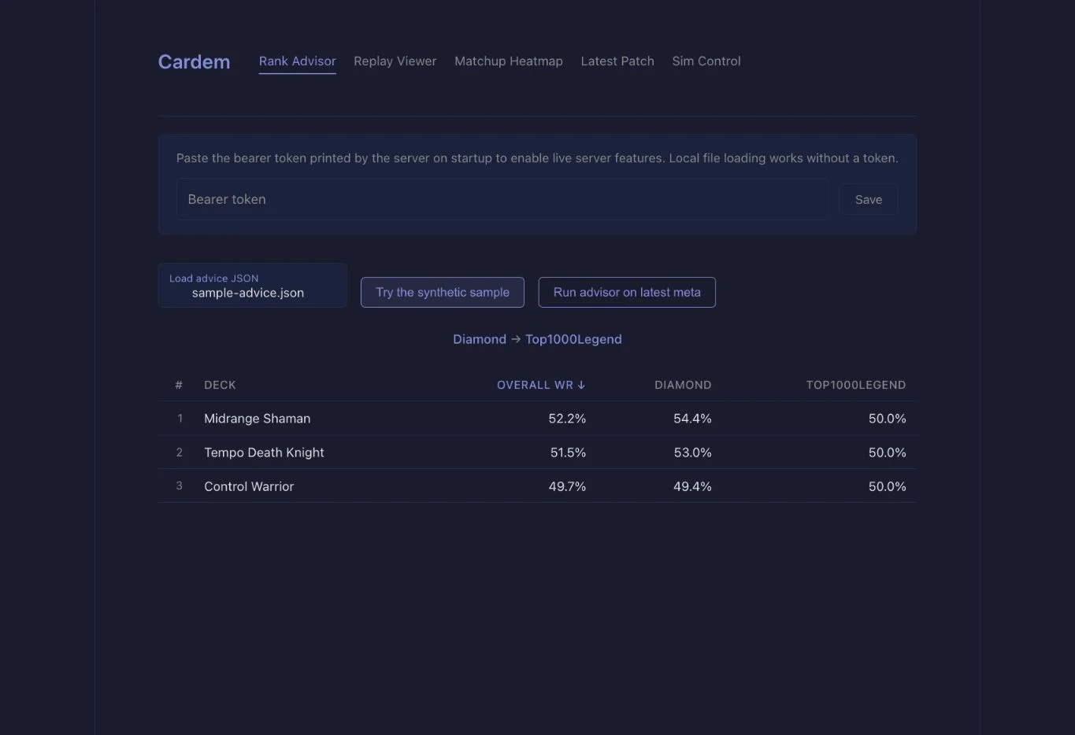The height and width of the screenshot is (735, 1075).
Task: Open the Cardem home logo
Action: tap(194, 61)
